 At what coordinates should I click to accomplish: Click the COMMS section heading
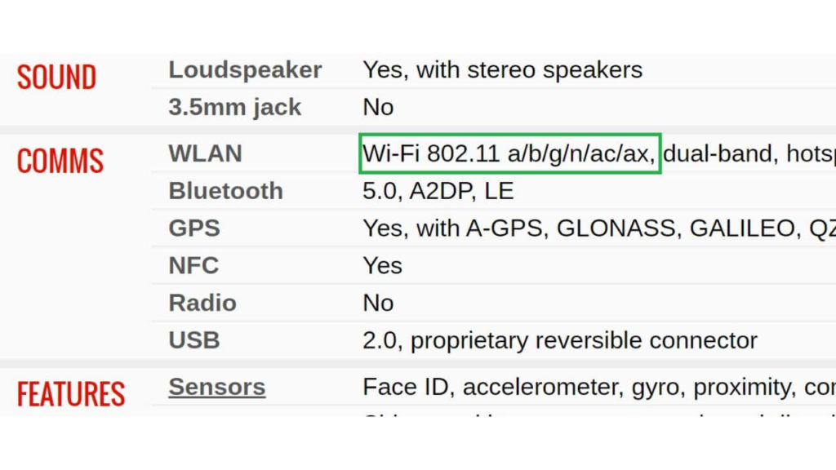coord(60,162)
